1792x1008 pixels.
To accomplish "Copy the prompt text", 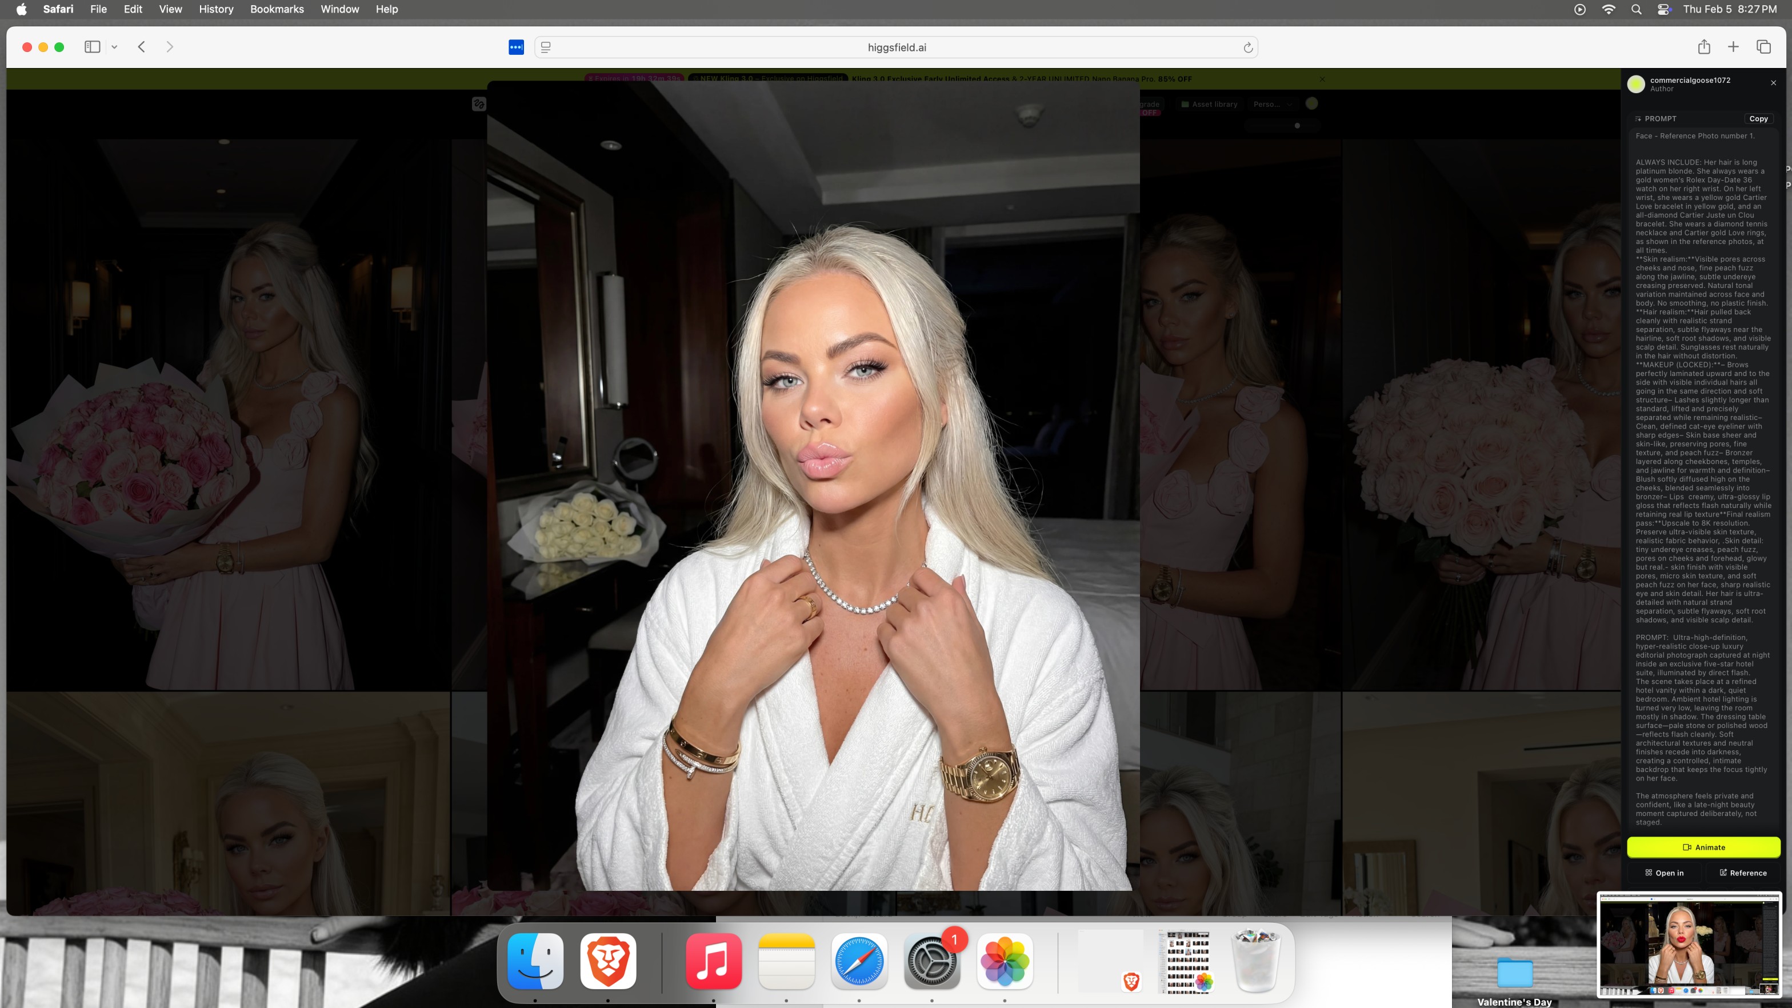I will (1758, 118).
